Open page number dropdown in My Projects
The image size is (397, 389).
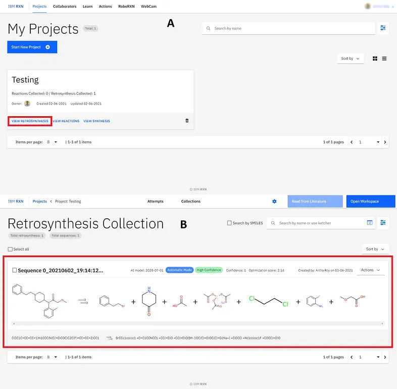[x=368, y=142]
